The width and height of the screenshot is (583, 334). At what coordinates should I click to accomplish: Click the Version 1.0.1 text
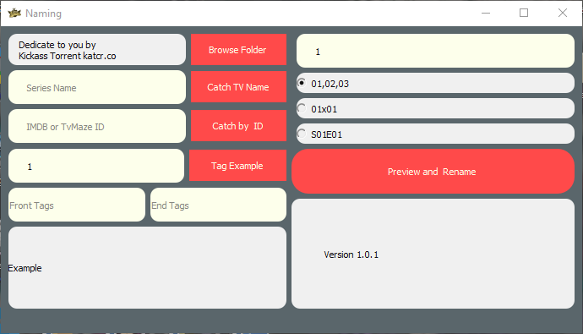click(351, 255)
